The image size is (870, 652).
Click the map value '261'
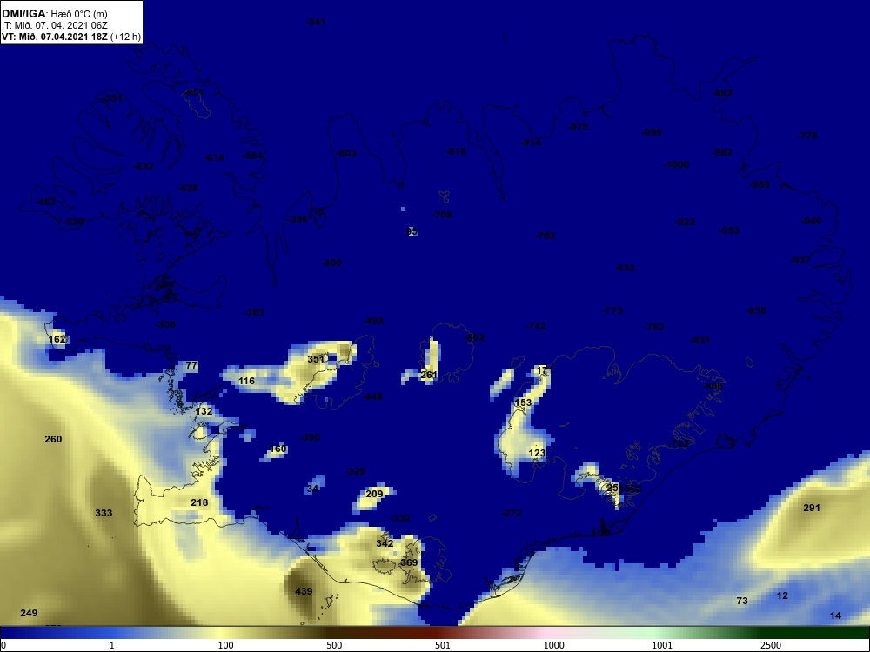point(429,375)
